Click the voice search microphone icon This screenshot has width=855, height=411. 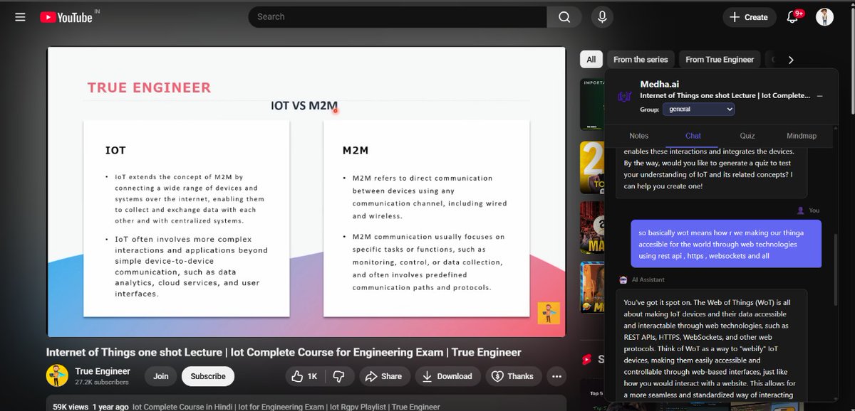click(x=602, y=16)
